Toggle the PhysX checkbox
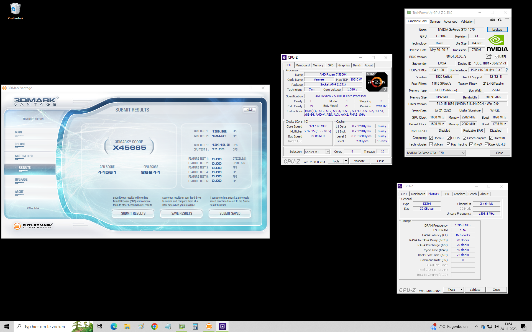 click(471, 144)
